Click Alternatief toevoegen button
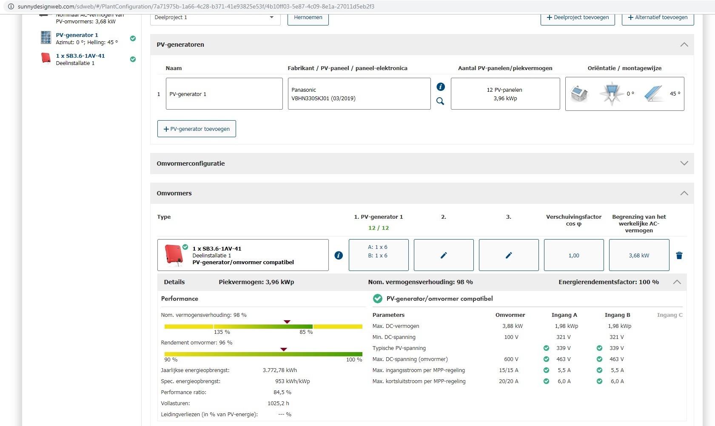The width and height of the screenshot is (715, 426). coord(658,18)
